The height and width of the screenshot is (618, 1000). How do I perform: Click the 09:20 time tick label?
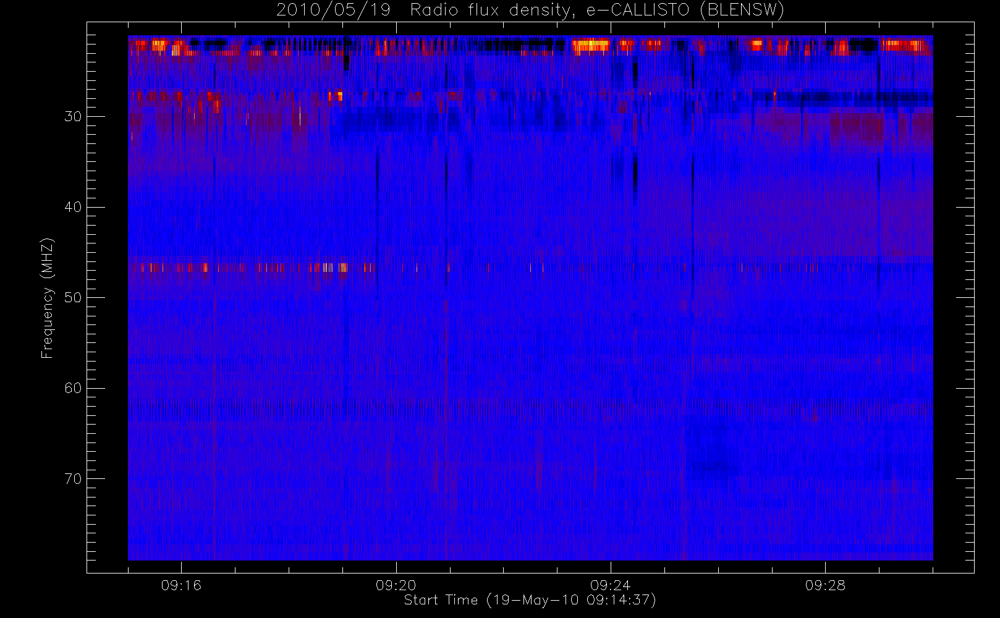coord(396,585)
